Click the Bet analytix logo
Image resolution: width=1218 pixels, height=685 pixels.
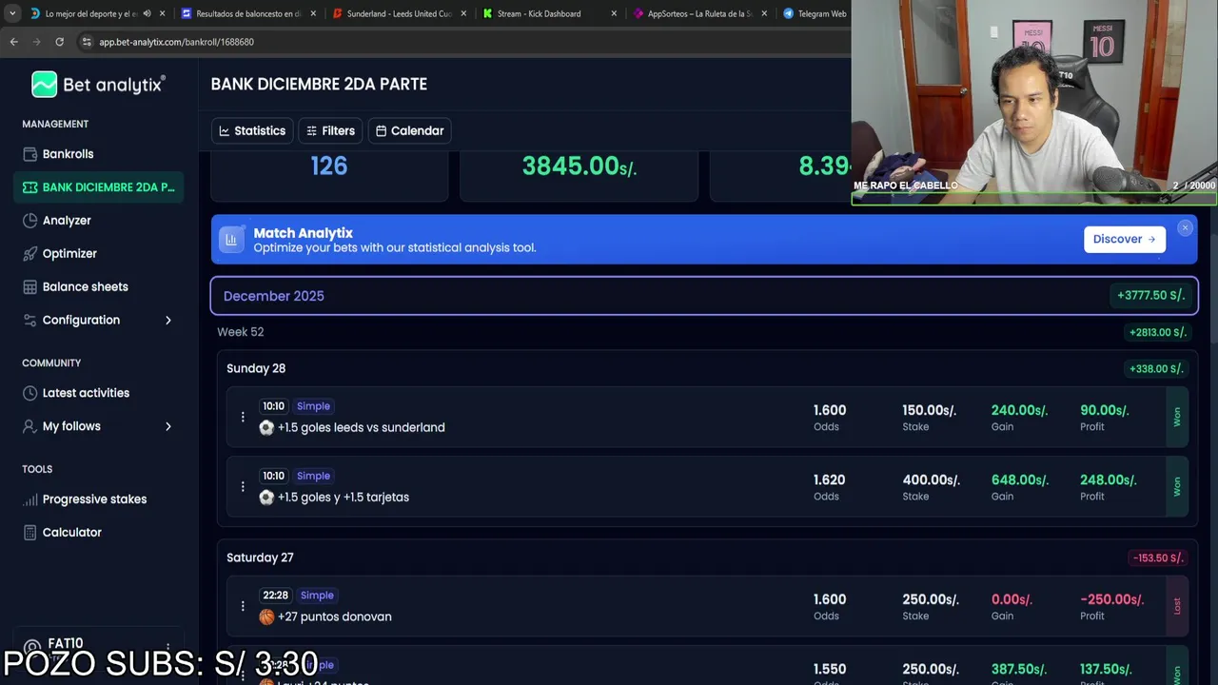tap(98, 85)
